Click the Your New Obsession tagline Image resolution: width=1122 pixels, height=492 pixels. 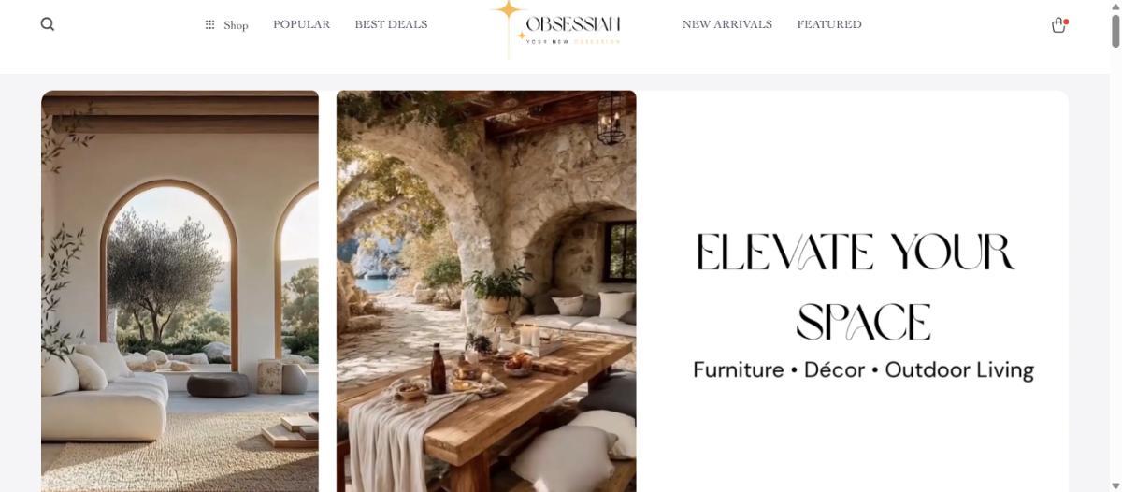(573, 41)
